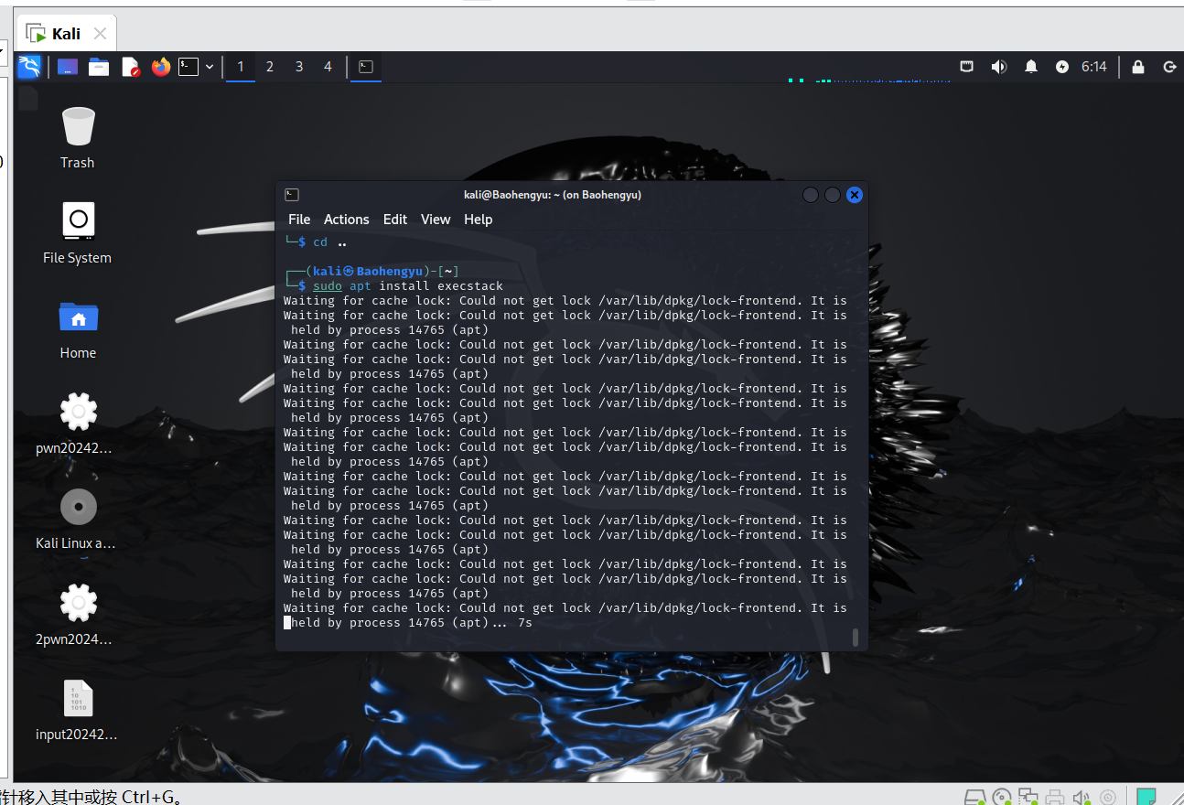
Task: Click the 'kali@Baohengyu' terminal prompt text
Action: pyautogui.click(x=368, y=272)
